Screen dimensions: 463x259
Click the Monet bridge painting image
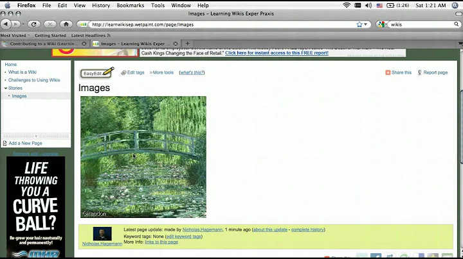click(x=143, y=157)
